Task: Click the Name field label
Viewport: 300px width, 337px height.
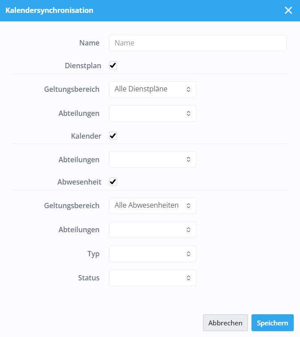Action: [89, 43]
